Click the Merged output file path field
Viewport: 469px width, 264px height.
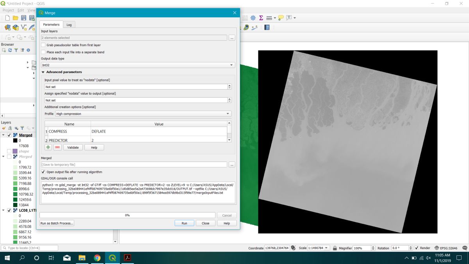coord(134,165)
